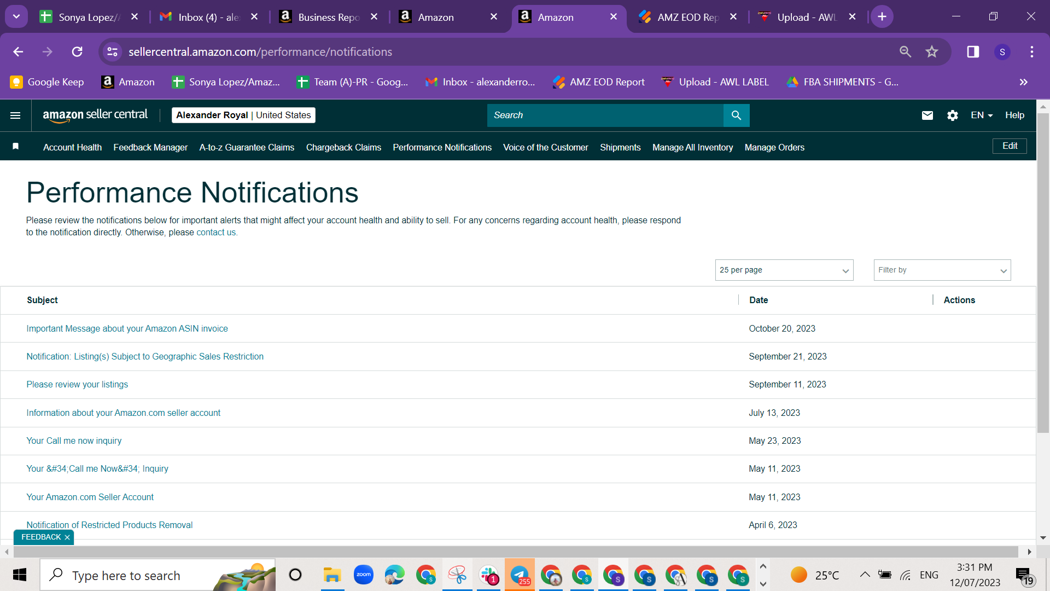
Task: Open Account Health in the navigation bar
Action: click(x=72, y=147)
